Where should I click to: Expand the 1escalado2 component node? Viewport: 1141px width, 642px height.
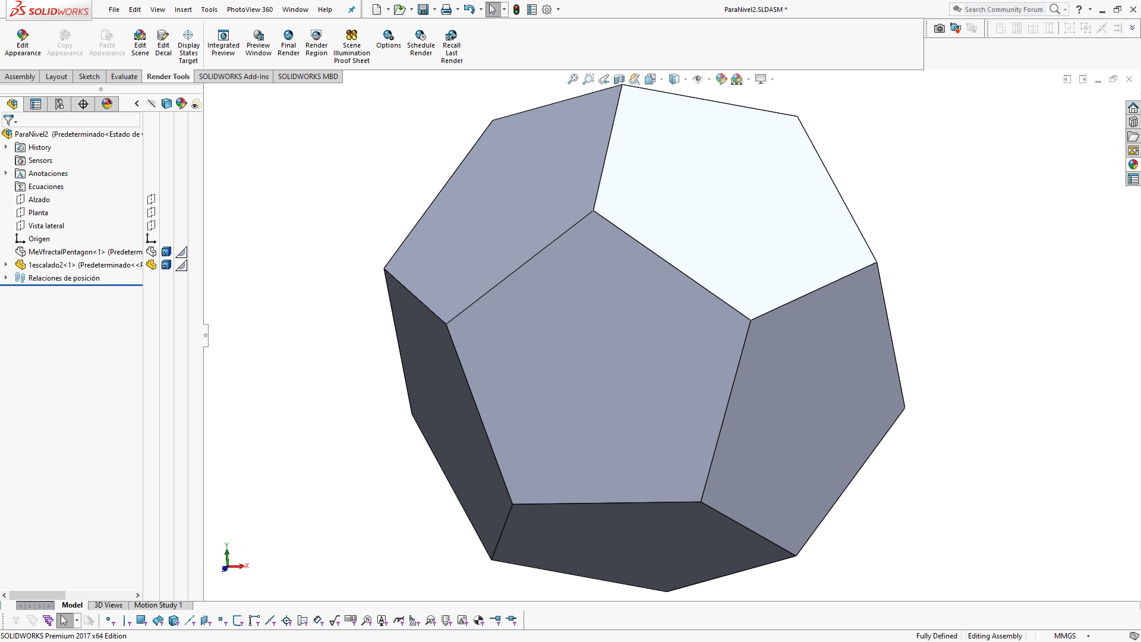6,265
